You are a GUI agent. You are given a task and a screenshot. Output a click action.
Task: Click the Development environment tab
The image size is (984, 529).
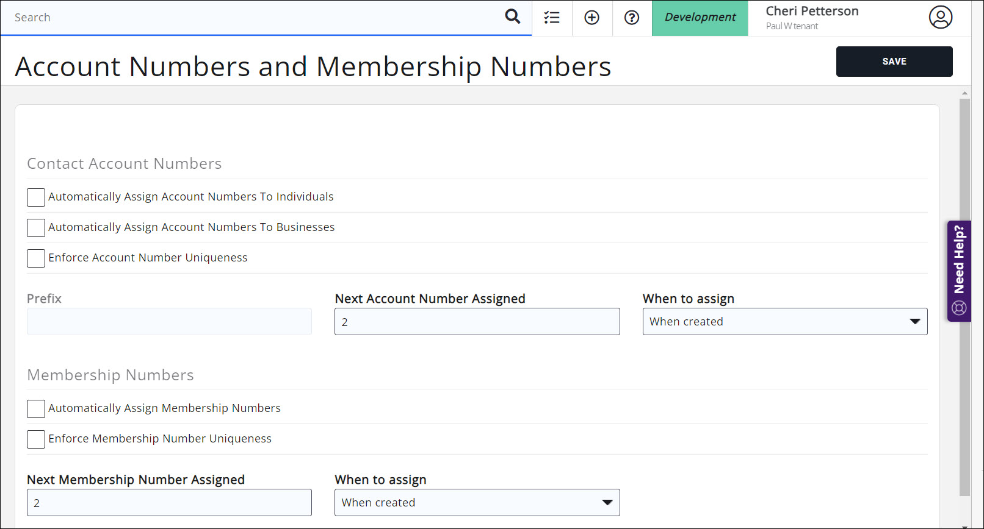pos(700,18)
